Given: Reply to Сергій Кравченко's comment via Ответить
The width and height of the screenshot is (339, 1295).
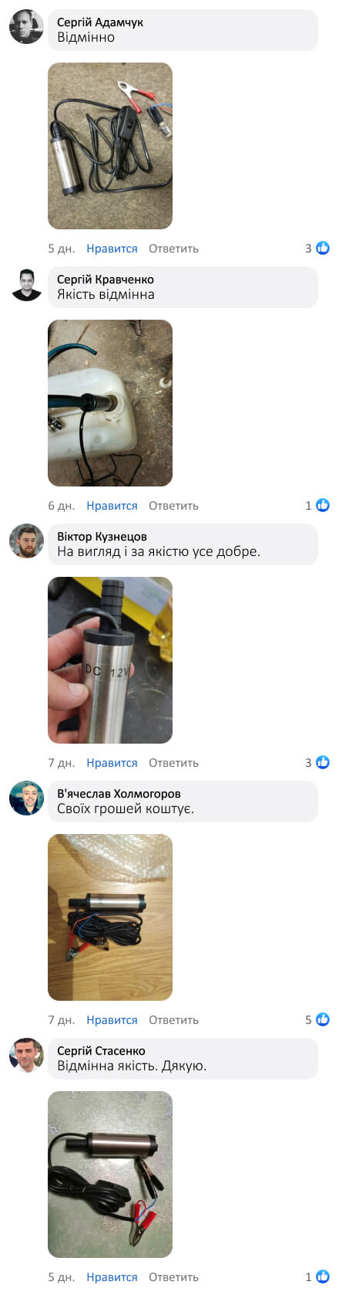Looking at the screenshot, I should pyautogui.click(x=173, y=506).
